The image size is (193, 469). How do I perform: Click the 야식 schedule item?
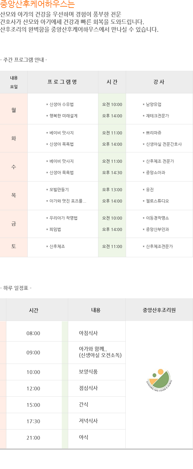pos(84,437)
